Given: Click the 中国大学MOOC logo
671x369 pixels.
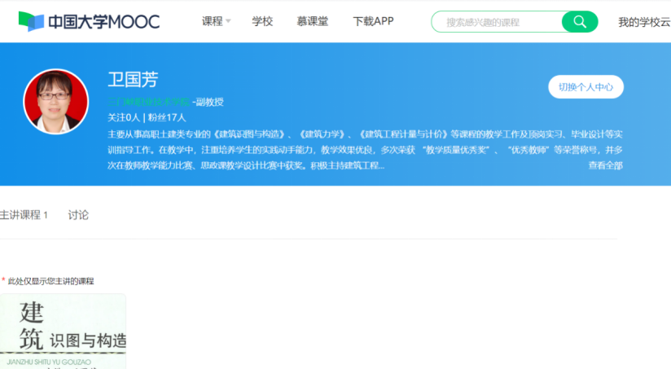Looking at the screenshot, I should [89, 21].
